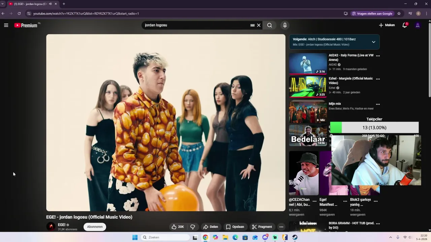Save video with Opslaan button
Viewport: 431px width, 242px height.
click(x=235, y=227)
